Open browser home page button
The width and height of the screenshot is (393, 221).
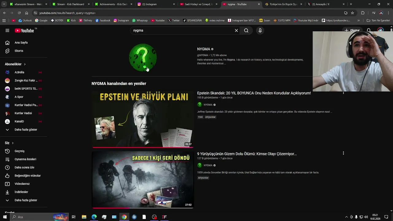(26, 13)
